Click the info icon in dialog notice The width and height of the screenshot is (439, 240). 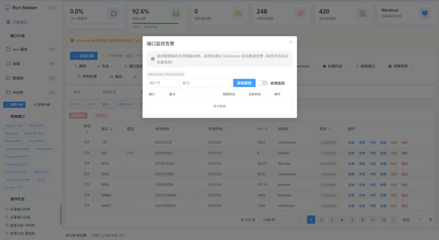coord(152,59)
